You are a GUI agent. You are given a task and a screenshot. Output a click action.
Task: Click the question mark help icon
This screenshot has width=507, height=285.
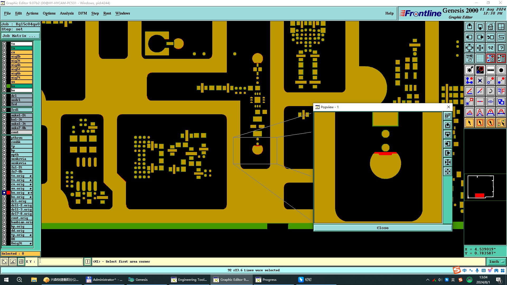click(x=501, y=48)
